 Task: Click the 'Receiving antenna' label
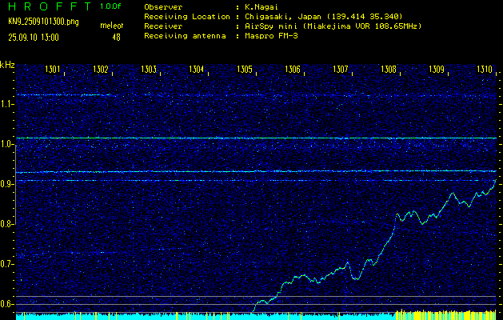(x=185, y=36)
